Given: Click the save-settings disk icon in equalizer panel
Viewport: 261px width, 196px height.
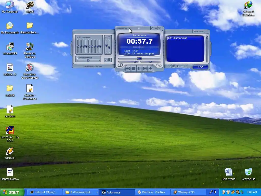Looking at the screenshot, I should [108, 60].
